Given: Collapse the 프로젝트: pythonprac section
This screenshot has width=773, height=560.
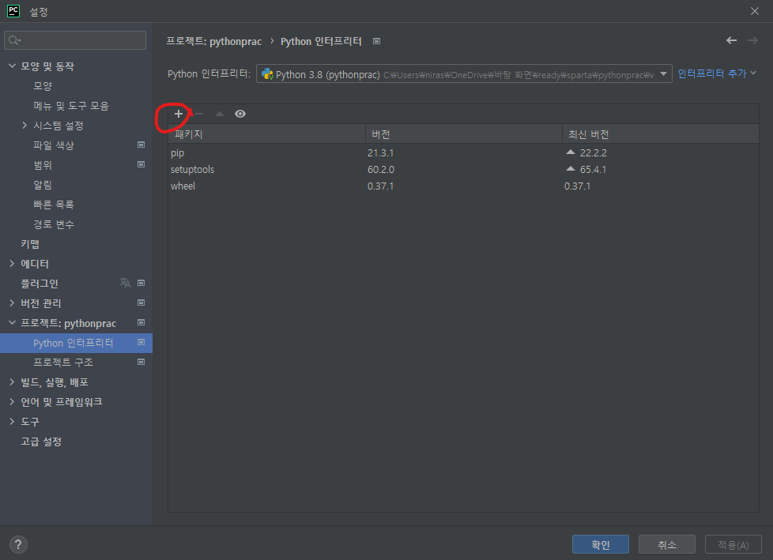Looking at the screenshot, I should [13, 322].
